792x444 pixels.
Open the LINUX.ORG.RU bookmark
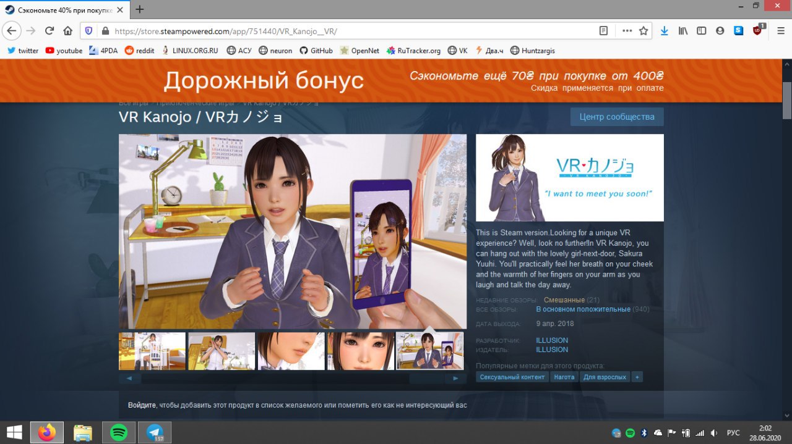click(x=190, y=51)
